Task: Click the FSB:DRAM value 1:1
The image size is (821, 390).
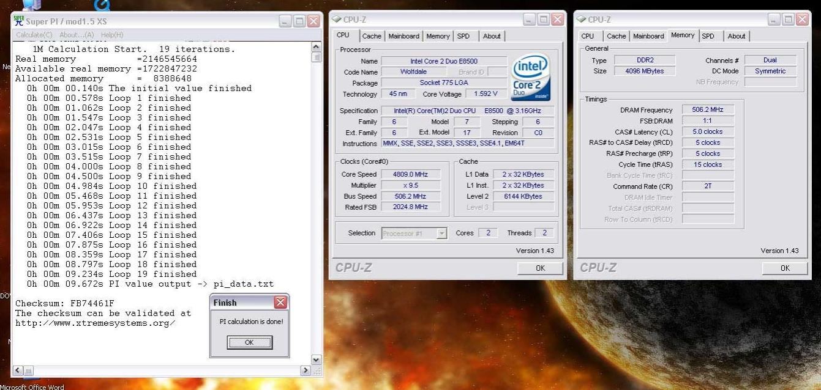Action: pos(708,121)
